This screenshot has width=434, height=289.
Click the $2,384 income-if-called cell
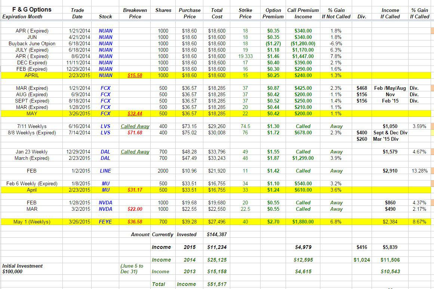(390, 222)
